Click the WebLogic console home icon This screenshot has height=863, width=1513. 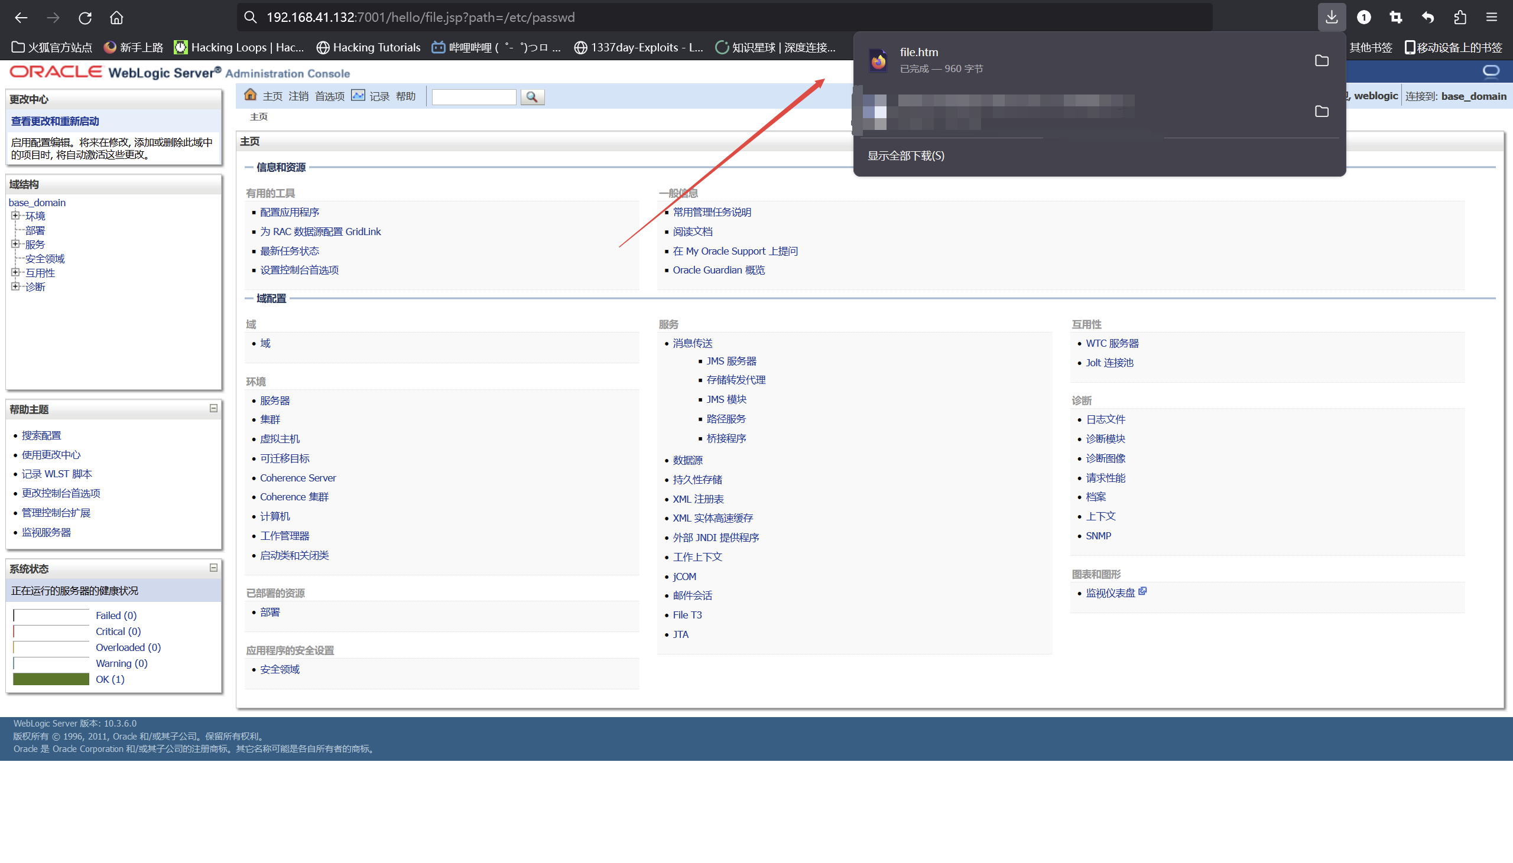pyautogui.click(x=250, y=95)
